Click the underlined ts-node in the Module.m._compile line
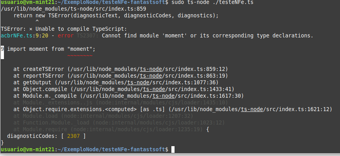Screen dimensions: 340x156 [x=164, y=96]
